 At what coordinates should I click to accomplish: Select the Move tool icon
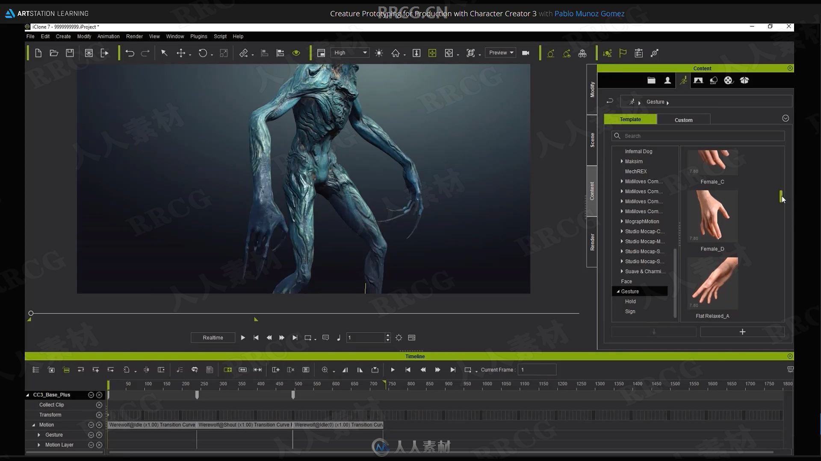181,53
